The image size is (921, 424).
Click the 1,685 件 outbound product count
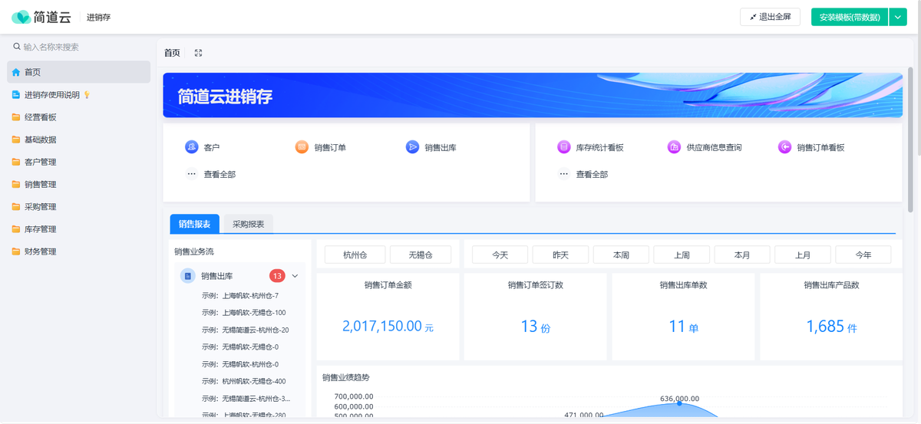831,327
